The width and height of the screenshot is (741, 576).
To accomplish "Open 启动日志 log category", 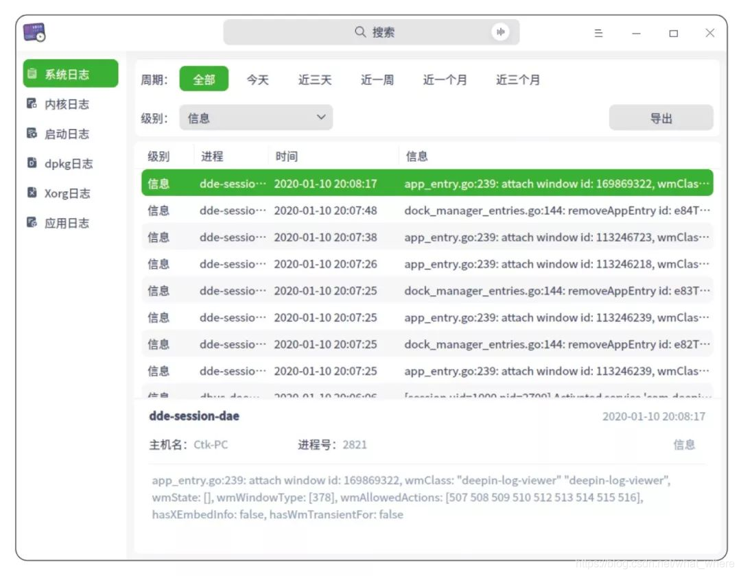I will 71,134.
